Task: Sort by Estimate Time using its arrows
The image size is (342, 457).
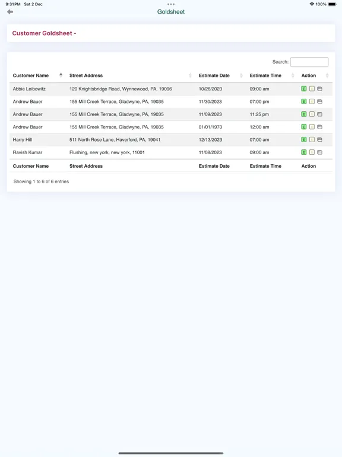Action: [x=293, y=76]
